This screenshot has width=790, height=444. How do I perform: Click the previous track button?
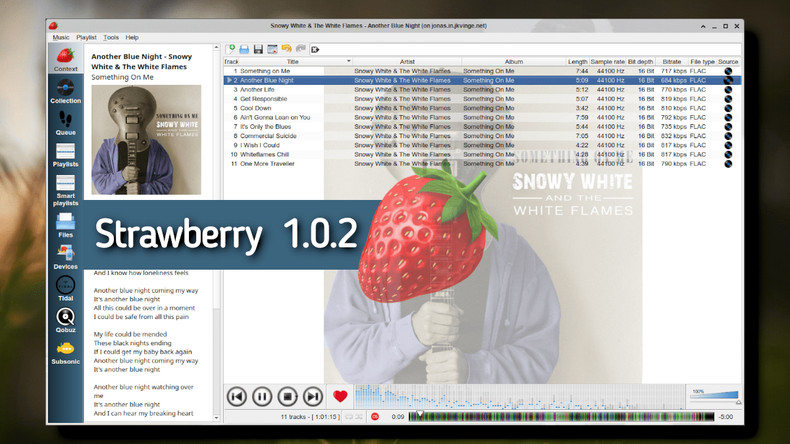237,396
